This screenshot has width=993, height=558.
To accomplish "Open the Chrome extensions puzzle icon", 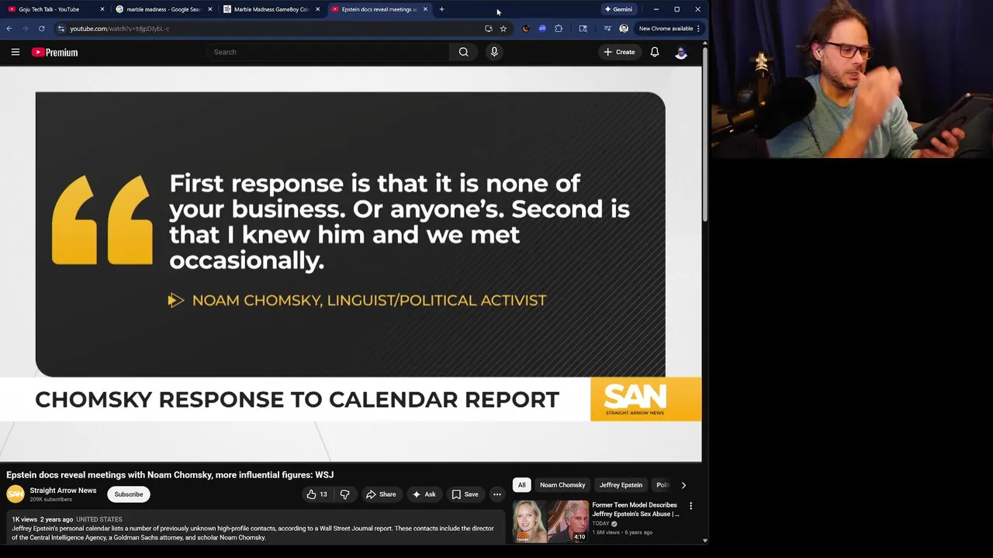I will pyautogui.click(x=559, y=29).
